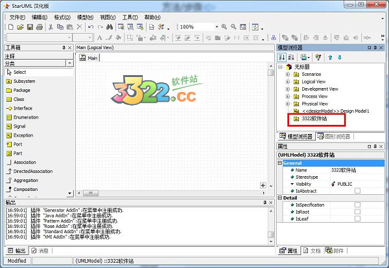Image resolution: width=389 pixels, height=268 pixels.
Task: Expand the Physical View node
Action: (287, 104)
